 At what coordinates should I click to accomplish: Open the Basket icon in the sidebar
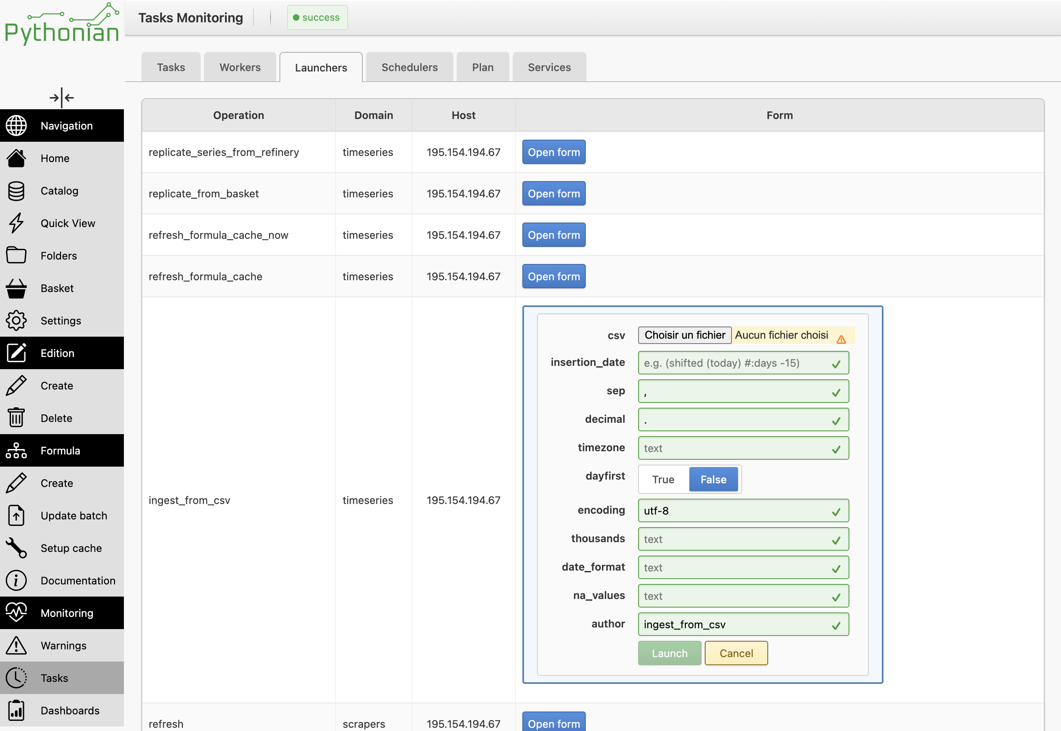[x=16, y=288]
